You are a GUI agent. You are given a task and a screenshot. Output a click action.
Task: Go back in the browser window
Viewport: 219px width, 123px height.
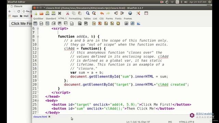point(10,11)
